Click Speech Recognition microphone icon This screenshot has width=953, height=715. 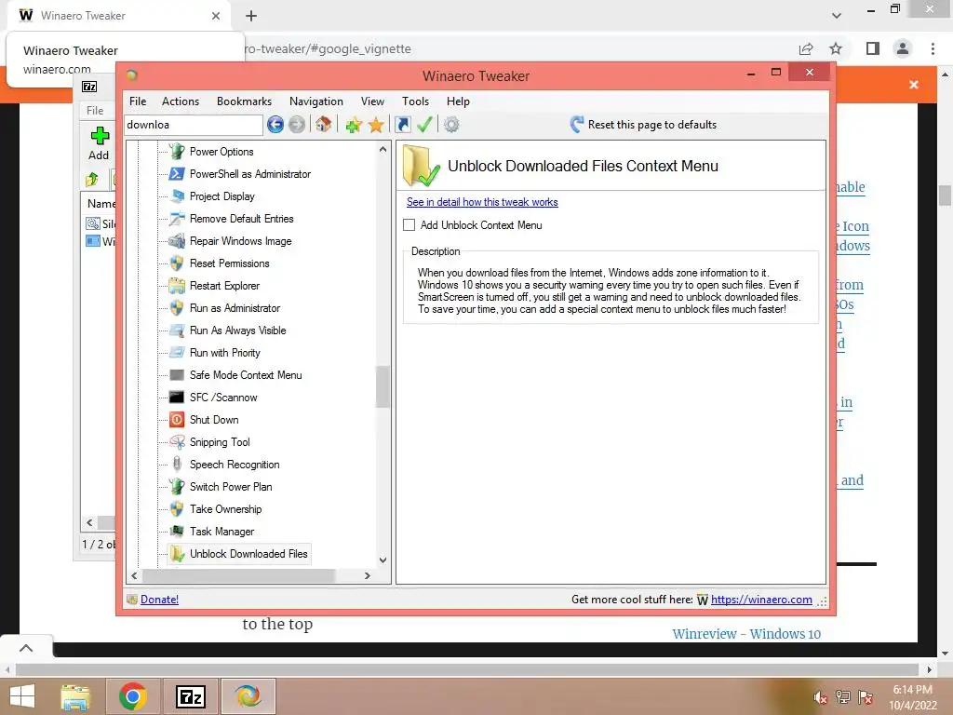point(177,465)
